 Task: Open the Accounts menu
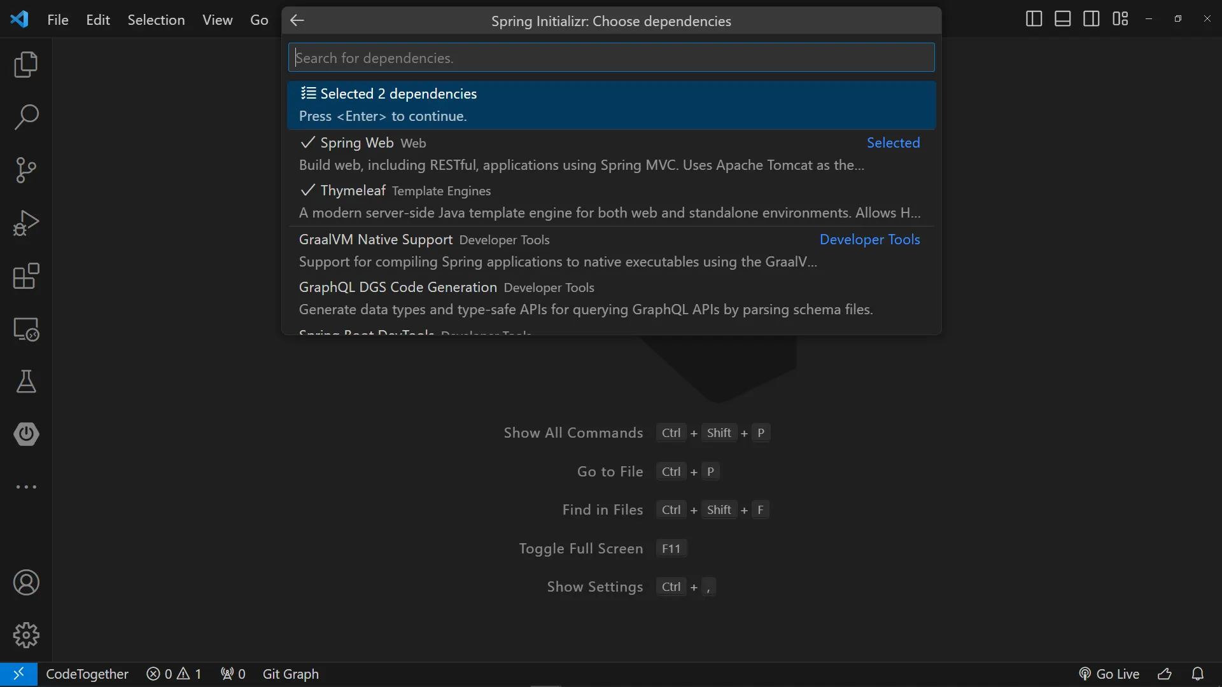(26, 583)
